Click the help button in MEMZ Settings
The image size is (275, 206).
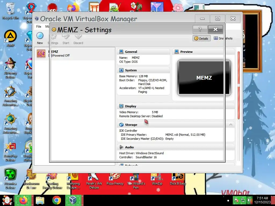200,30
